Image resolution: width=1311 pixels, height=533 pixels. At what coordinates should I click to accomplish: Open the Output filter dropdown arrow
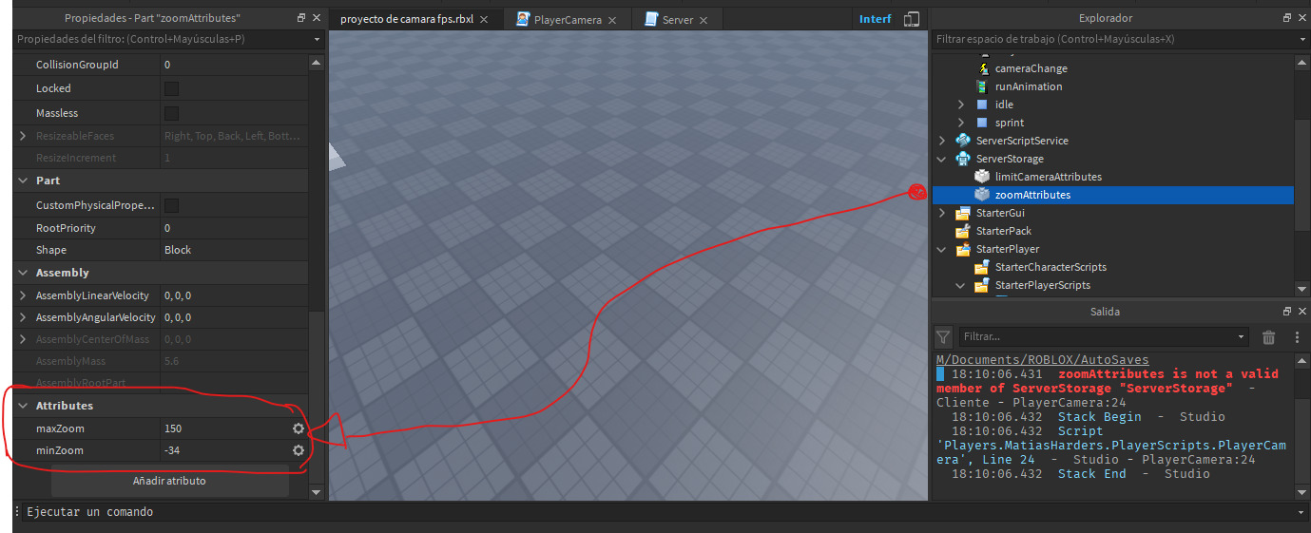coord(1241,336)
